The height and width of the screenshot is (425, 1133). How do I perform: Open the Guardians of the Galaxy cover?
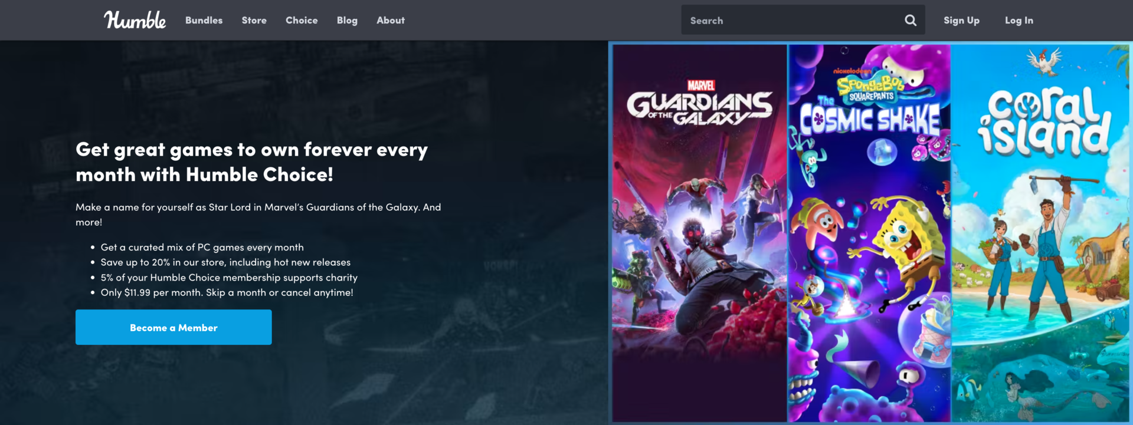click(699, 233)
